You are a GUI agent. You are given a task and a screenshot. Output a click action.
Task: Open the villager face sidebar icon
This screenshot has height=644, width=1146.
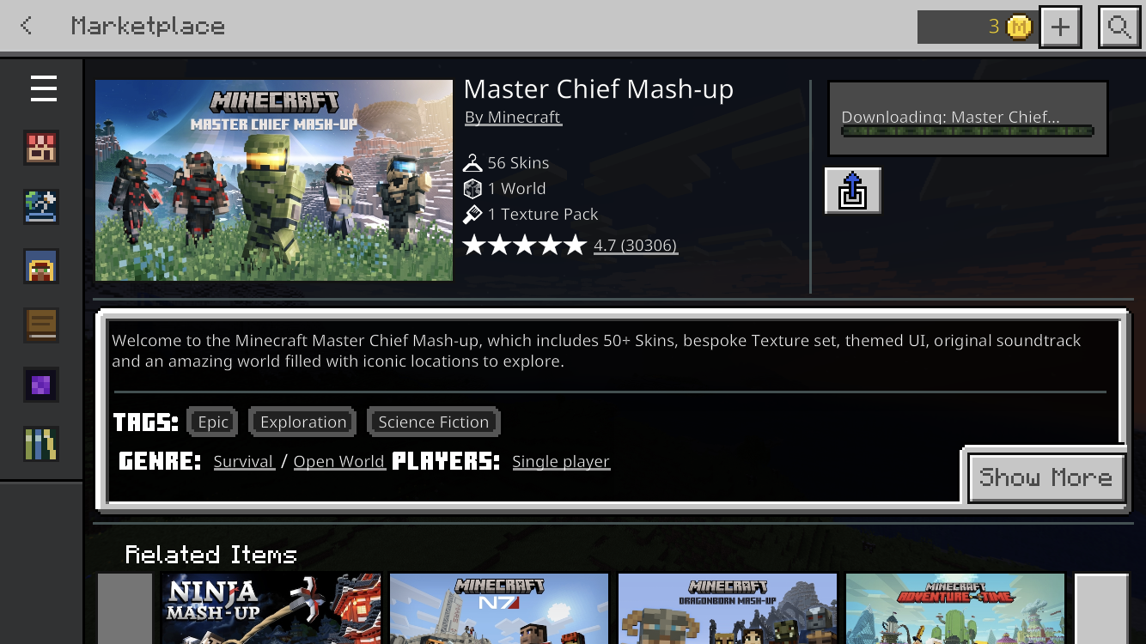coord(41,266)
